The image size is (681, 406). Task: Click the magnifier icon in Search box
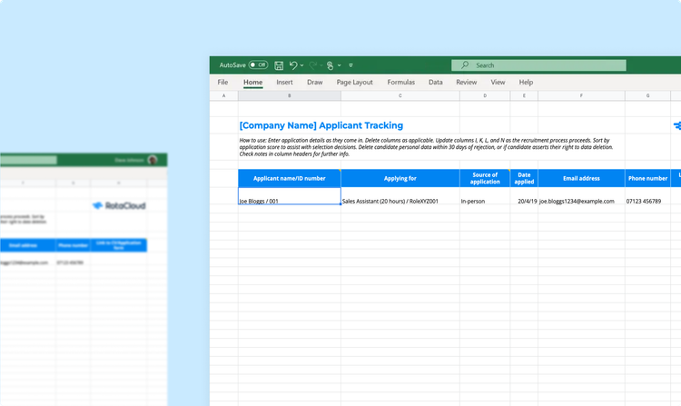click(x=465, y=65)
